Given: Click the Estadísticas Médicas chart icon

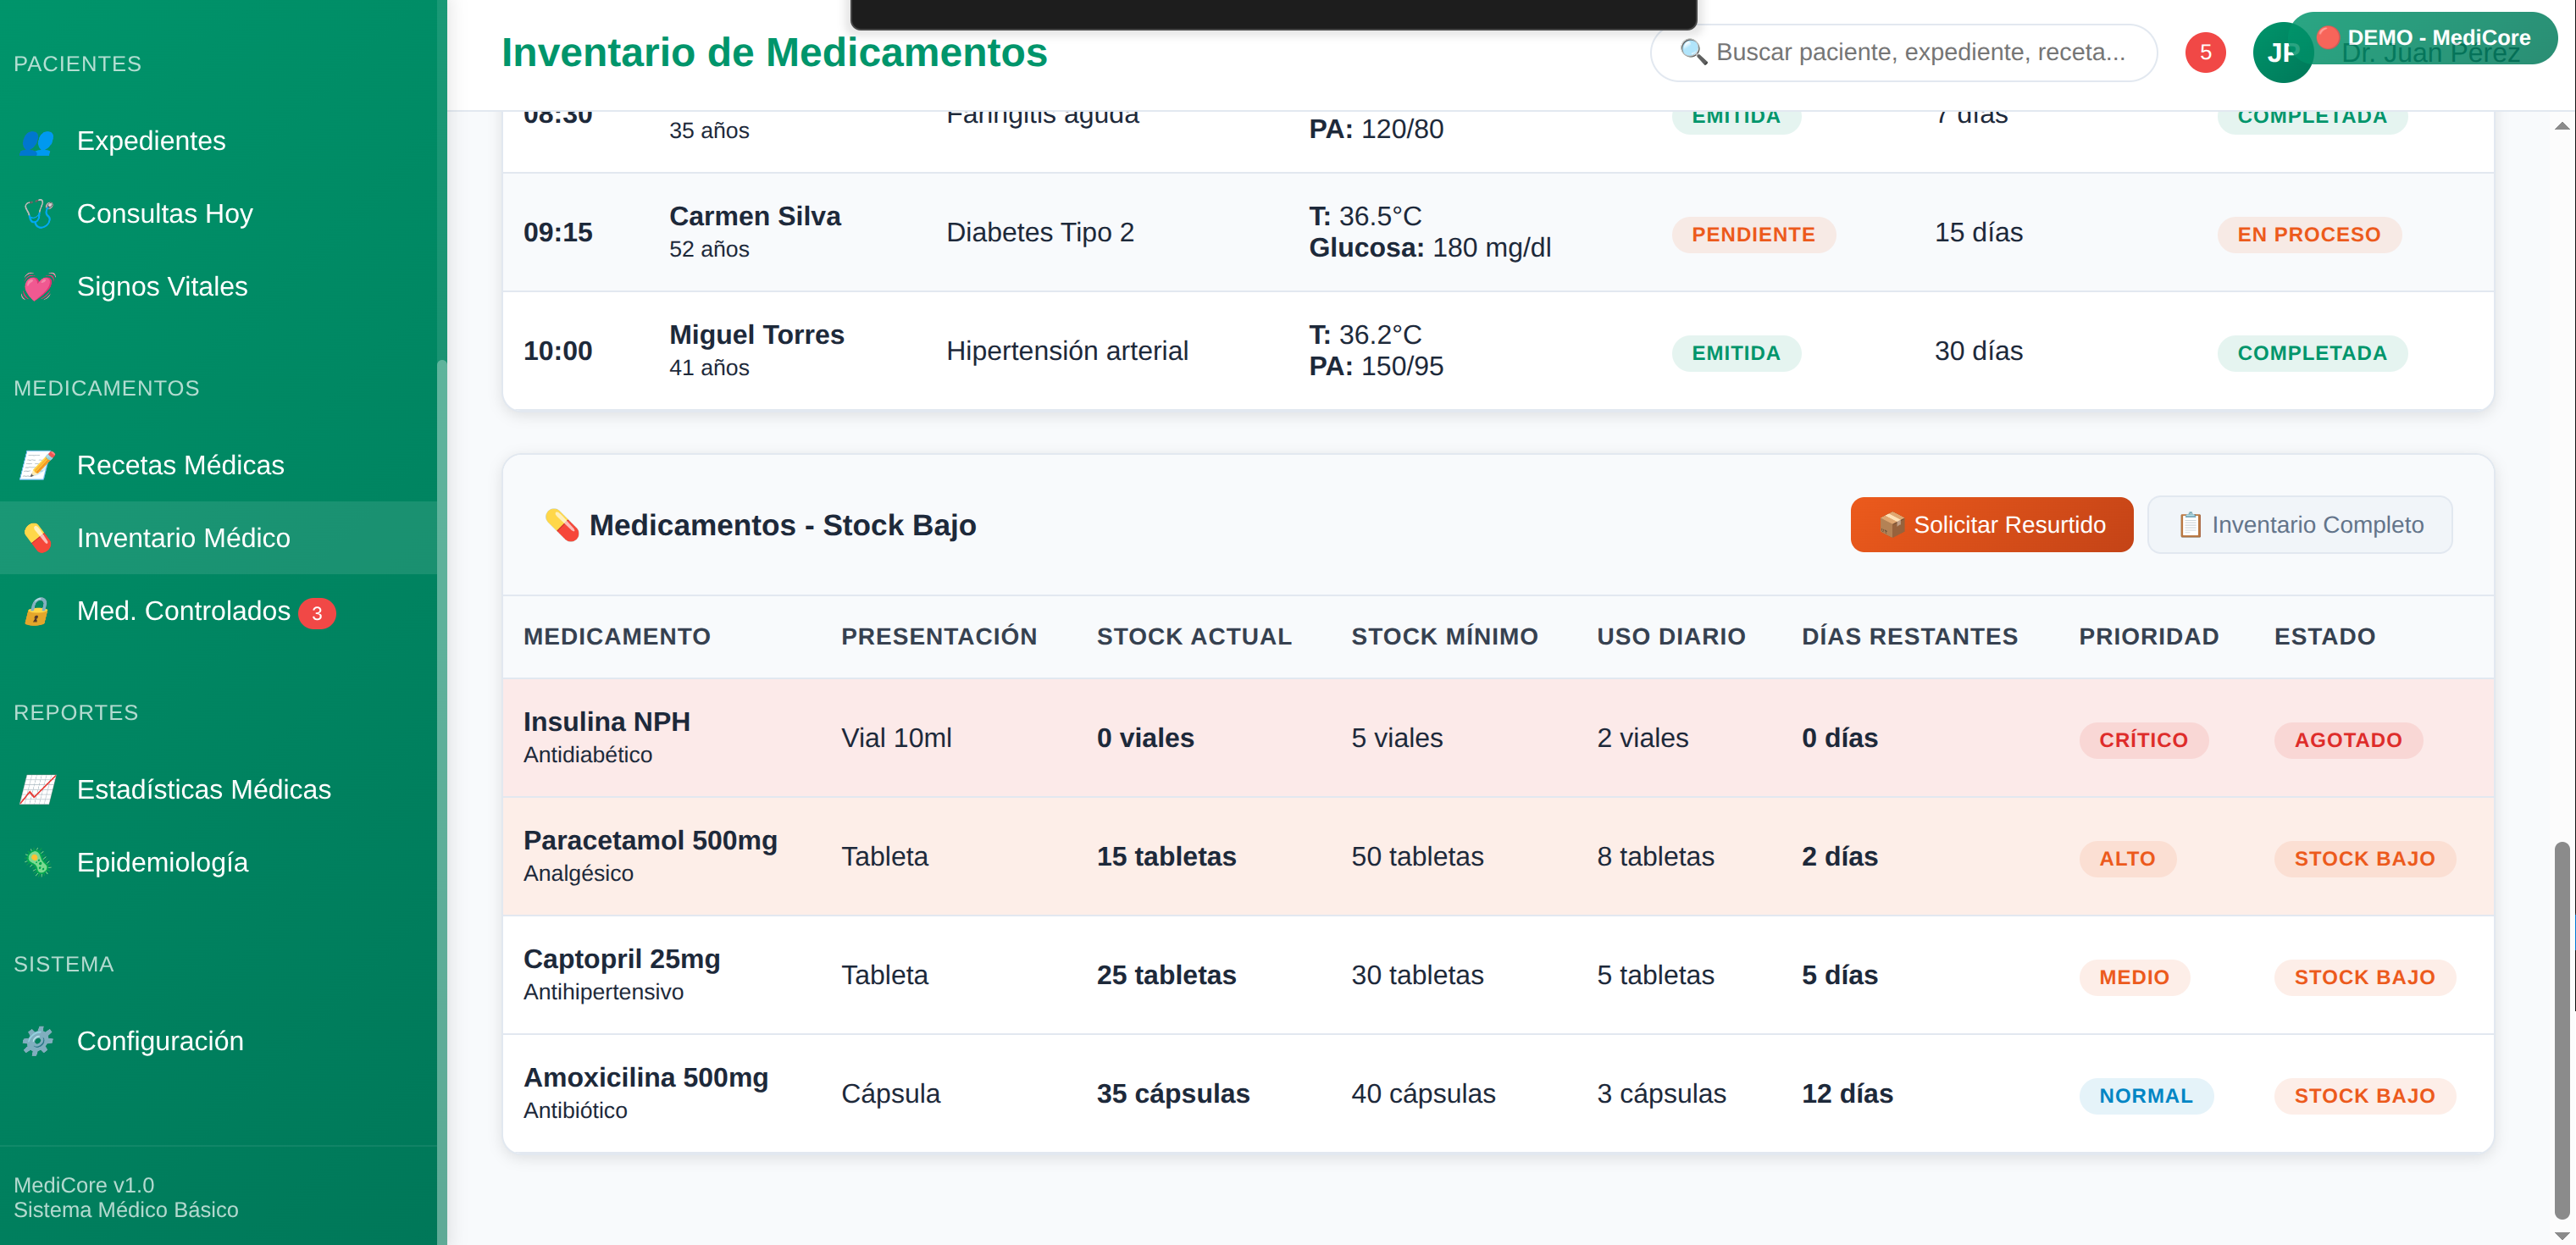Looking at the screenshot, I should point(38,790).
